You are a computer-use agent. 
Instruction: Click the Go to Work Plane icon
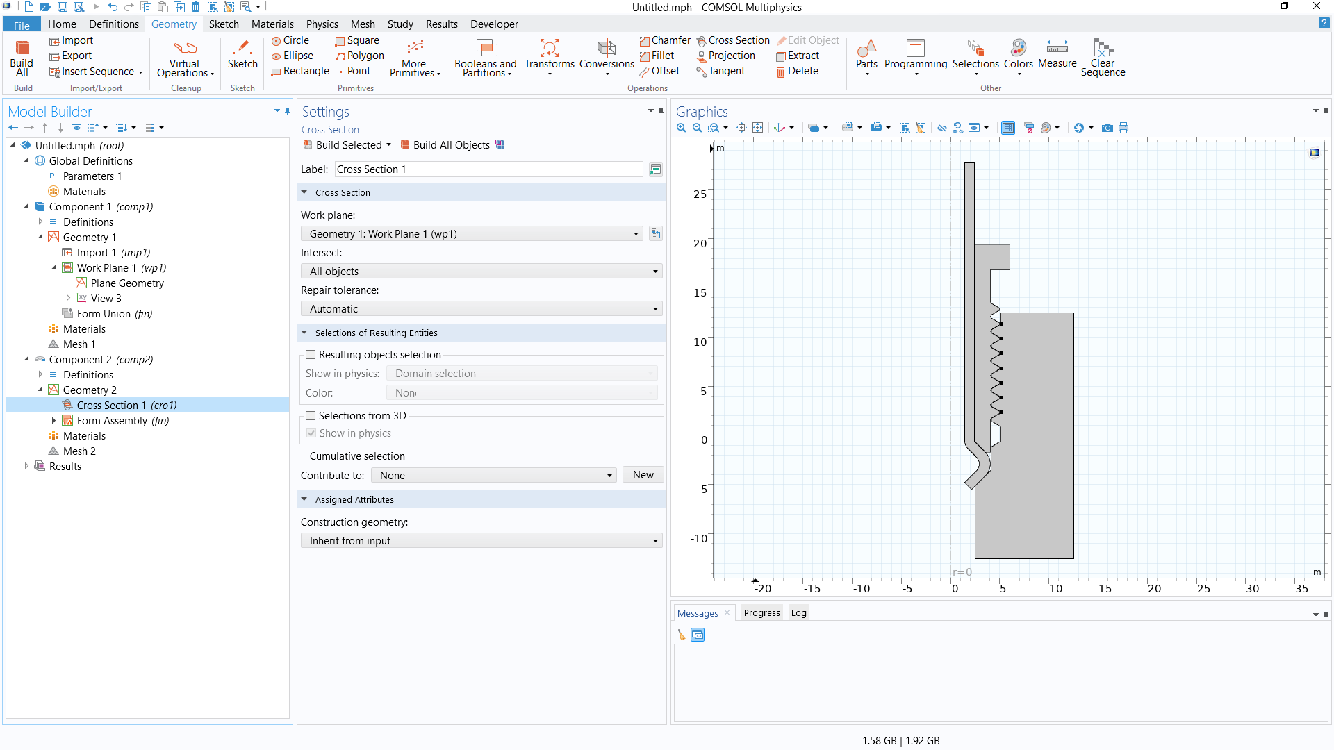pos(656,234)
